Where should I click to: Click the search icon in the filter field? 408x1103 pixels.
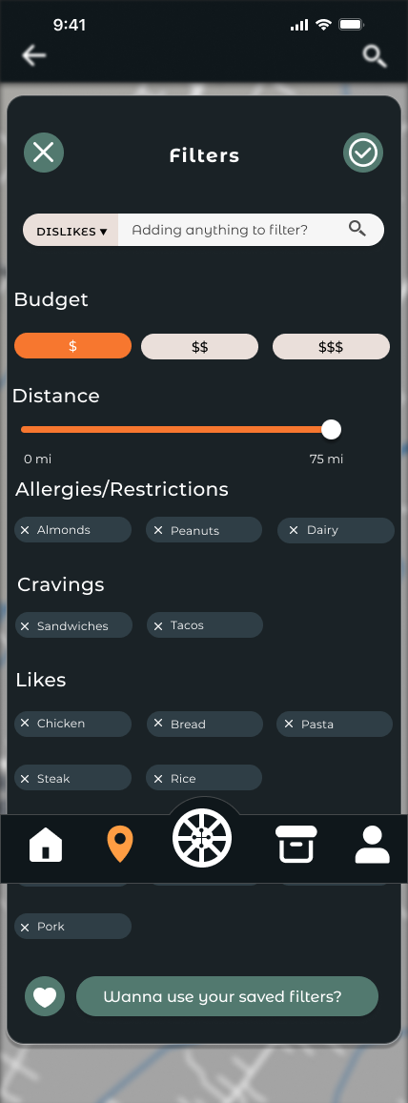[357, 229]
